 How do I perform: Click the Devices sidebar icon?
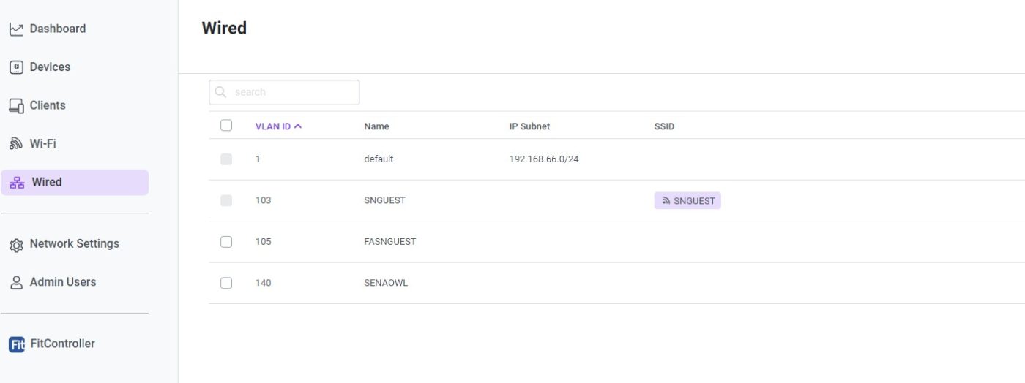point(16,67)
